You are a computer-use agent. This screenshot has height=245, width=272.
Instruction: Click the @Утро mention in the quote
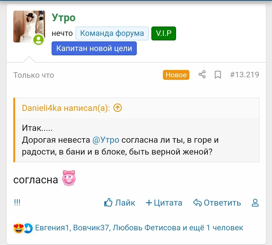(106, 140)
